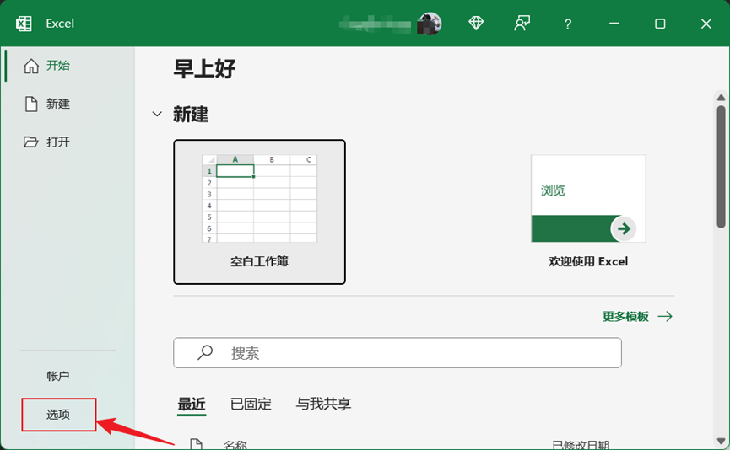Create a 空白工作簿 blank workbook

coord(259,212)
